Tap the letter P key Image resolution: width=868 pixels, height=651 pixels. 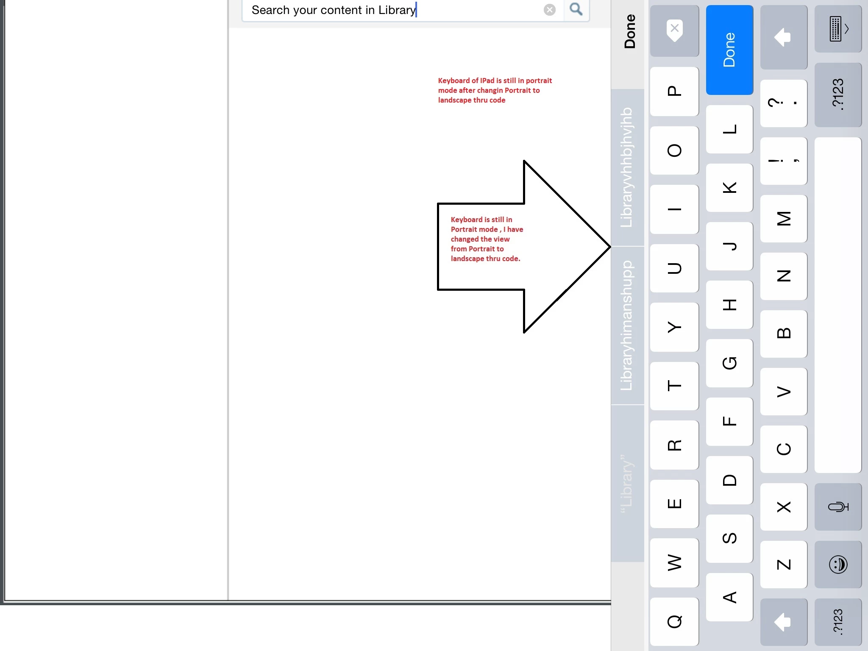pyautogui.click(x=674, y=91)
